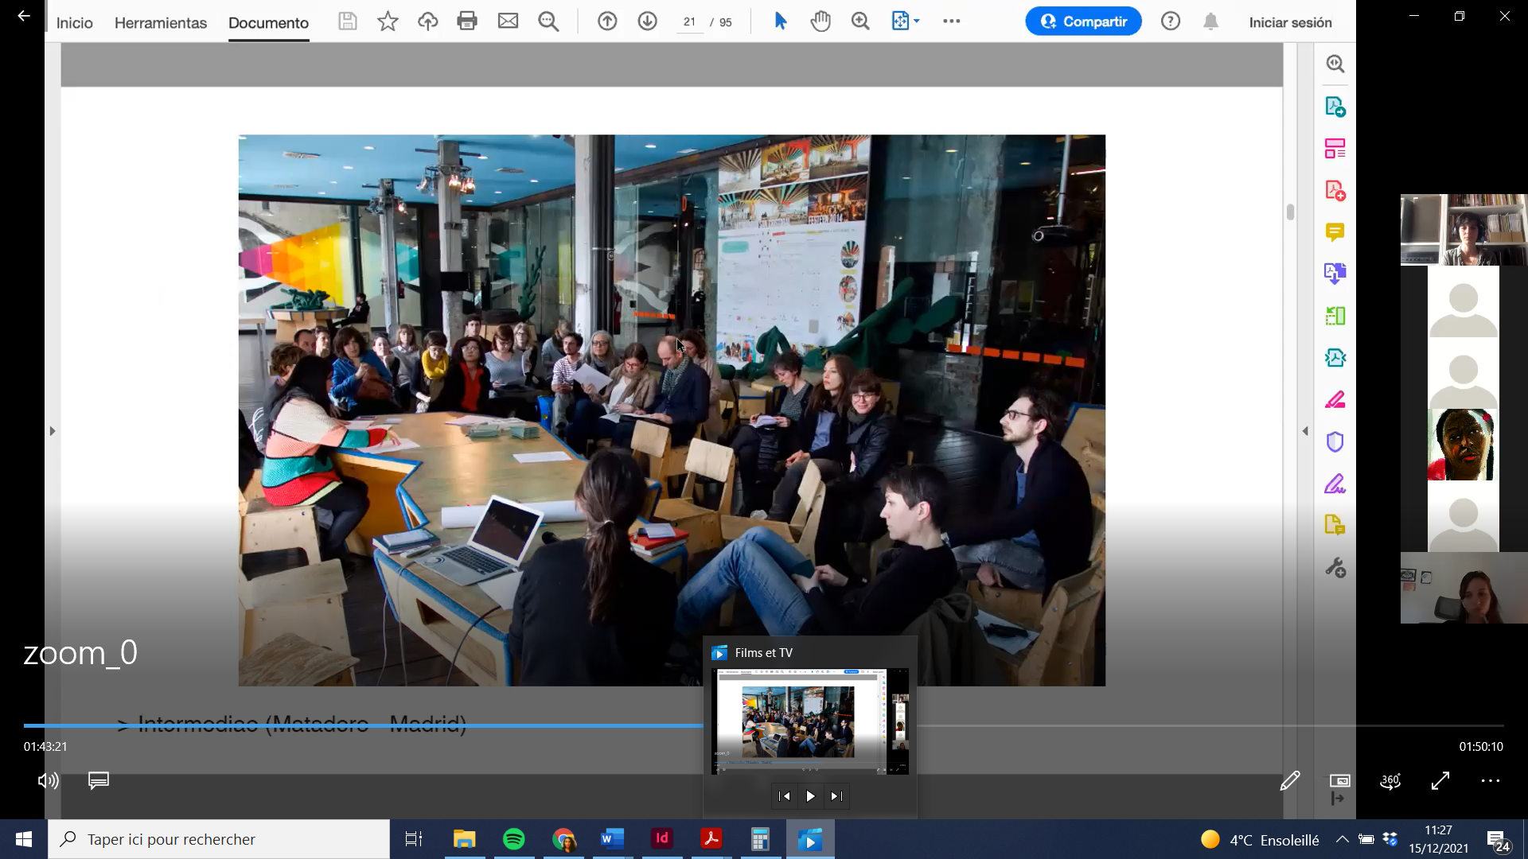Expand the left panel arrow
This screenshot has height=859, width=1528.
pos(53,431)
